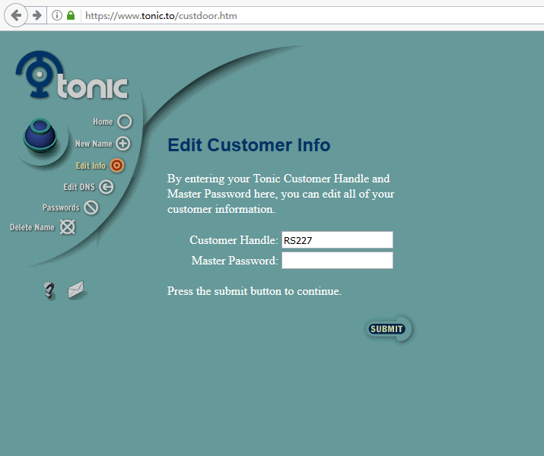Open the Delete Name link
This screenshot has height=456, width=544.
coord(32,227)
